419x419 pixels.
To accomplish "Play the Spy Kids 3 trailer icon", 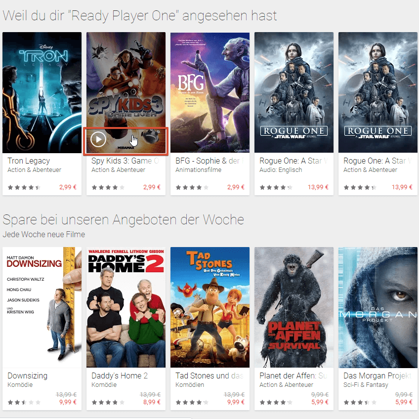I will click(x=98, y=139).
